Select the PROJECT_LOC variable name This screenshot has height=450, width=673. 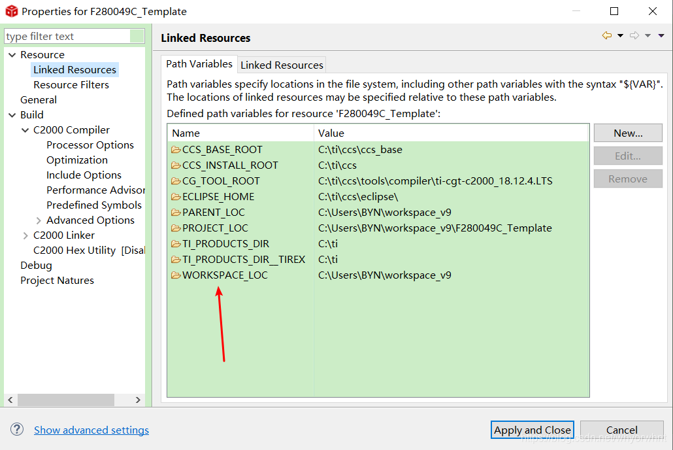215,228
